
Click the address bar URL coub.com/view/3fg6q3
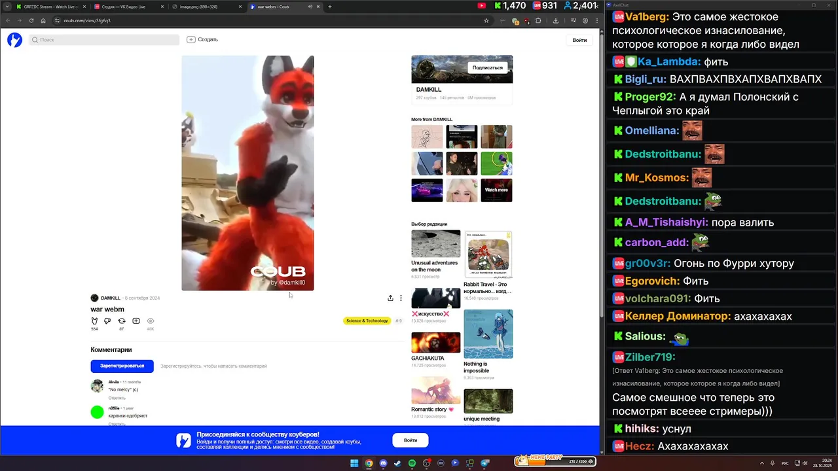coord(87,20)
